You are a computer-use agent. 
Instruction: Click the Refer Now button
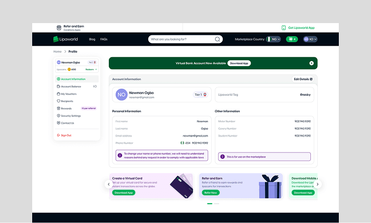(211, 193)
